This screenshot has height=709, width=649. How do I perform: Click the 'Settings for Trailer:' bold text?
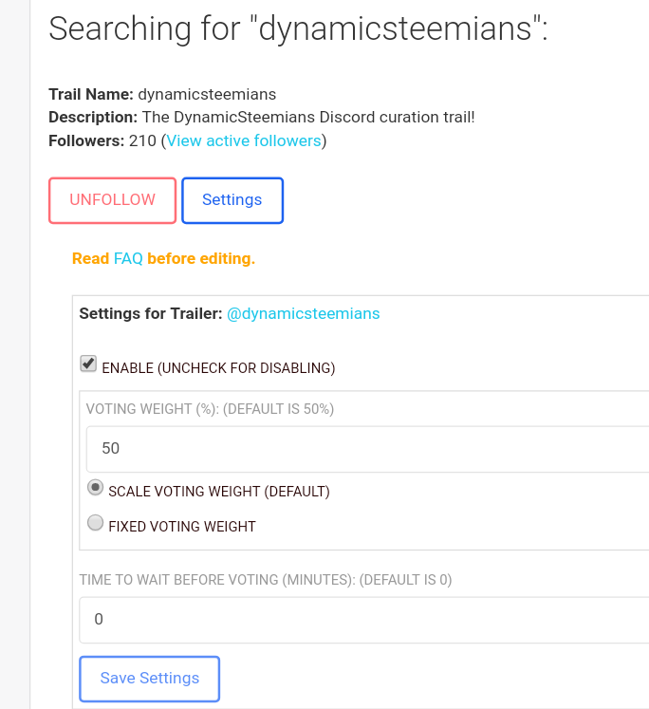(151, 313)
